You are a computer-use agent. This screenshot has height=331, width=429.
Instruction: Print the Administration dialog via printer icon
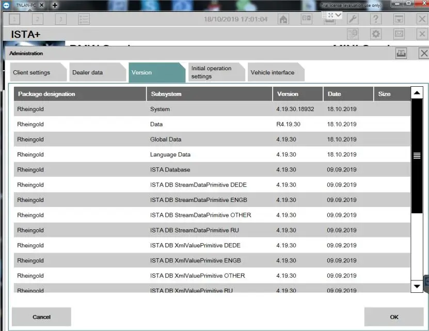pyautogui.click(x=401, y=53)
